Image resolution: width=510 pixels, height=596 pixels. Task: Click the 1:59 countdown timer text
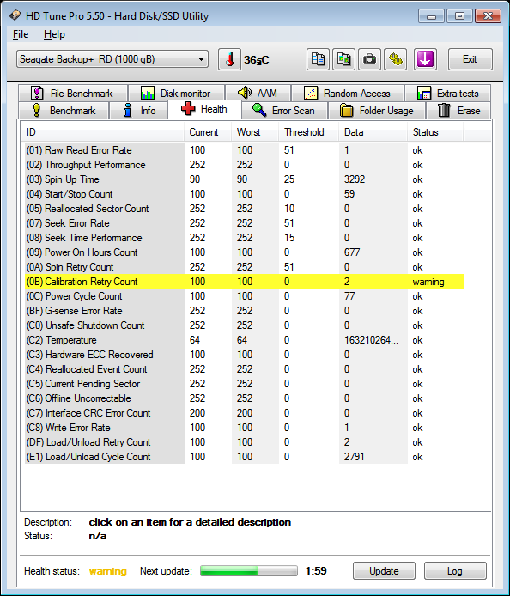pos(316,570)
